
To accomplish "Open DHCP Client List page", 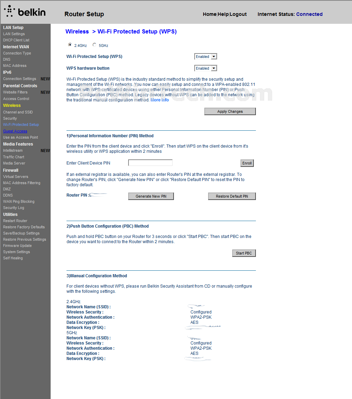I will pos(16,40).
